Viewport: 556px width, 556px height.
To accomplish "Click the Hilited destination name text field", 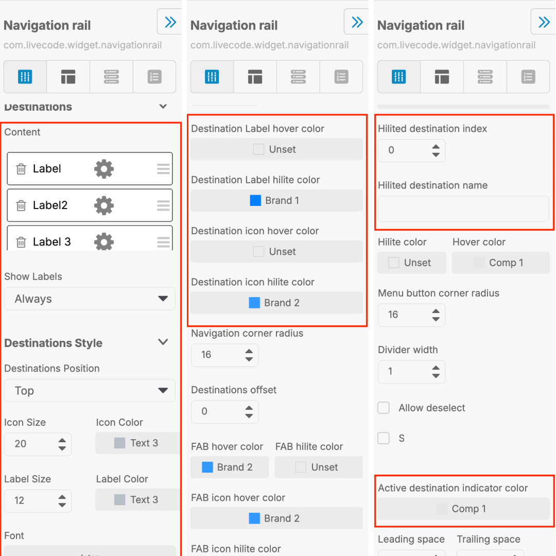I will (463, 209).
